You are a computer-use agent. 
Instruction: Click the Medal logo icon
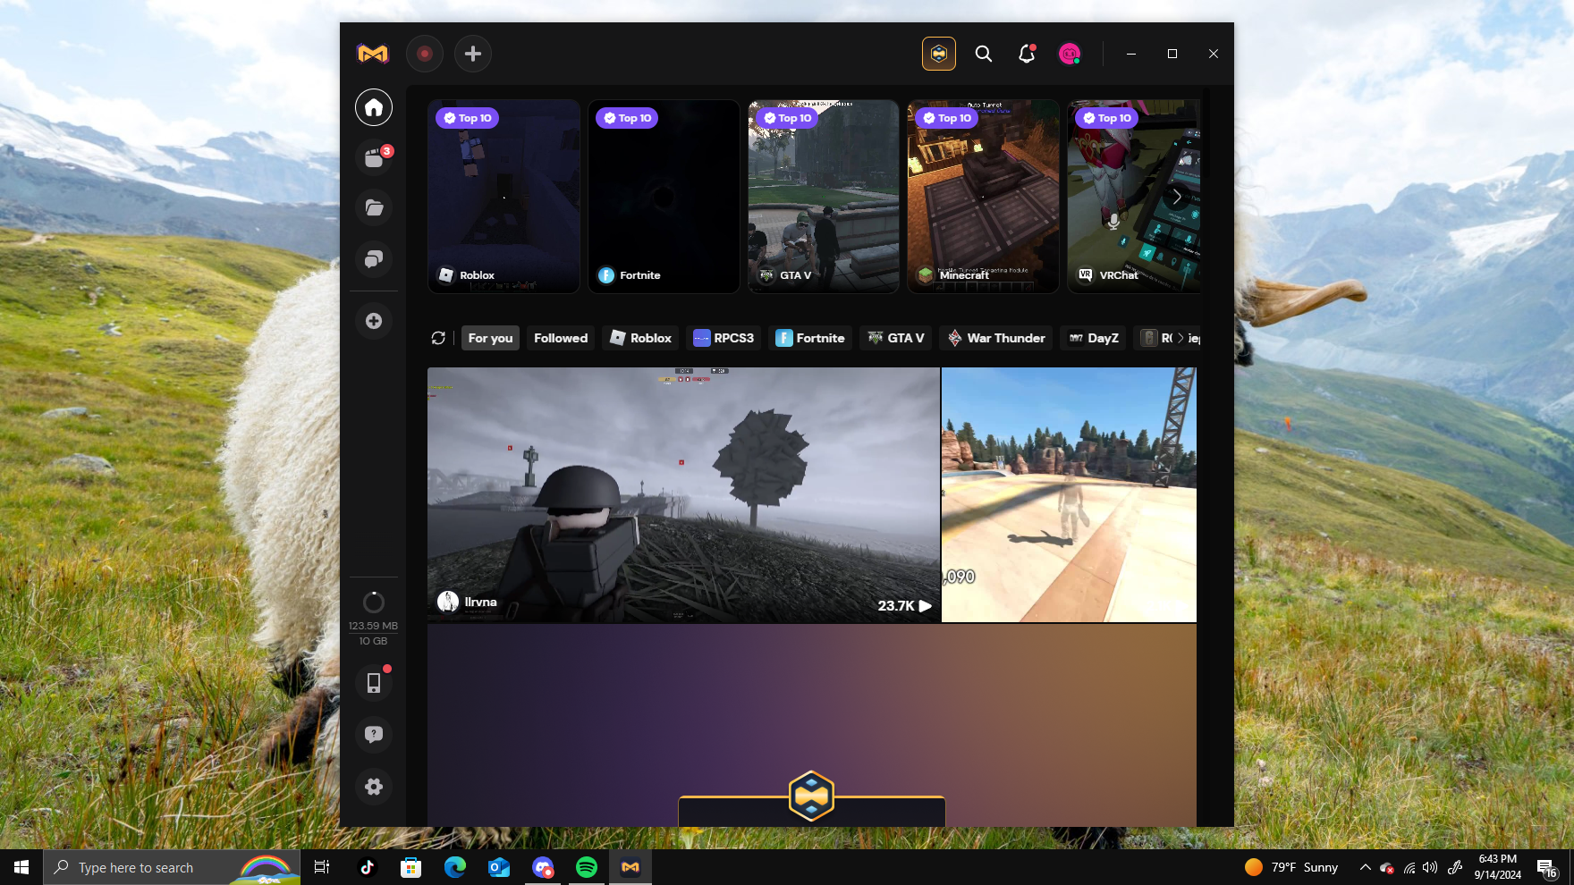(373, 54)
